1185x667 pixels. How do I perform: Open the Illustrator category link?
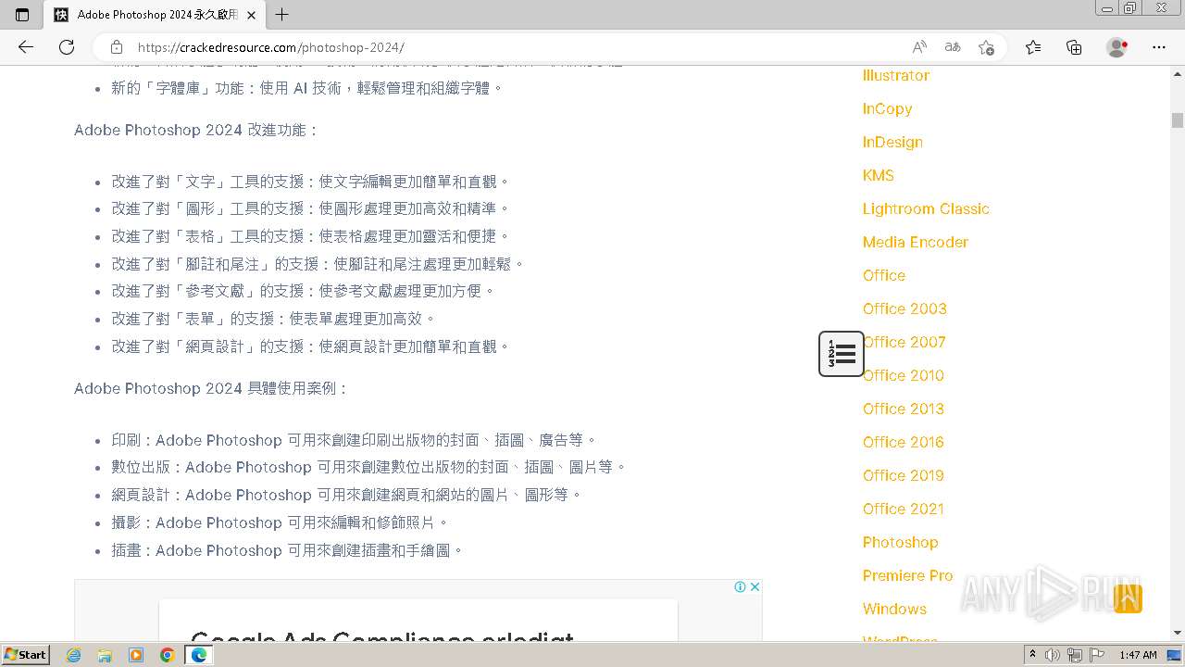[896, 75]
